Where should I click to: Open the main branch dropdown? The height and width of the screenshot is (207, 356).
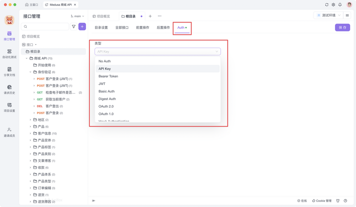click(78, 16)
